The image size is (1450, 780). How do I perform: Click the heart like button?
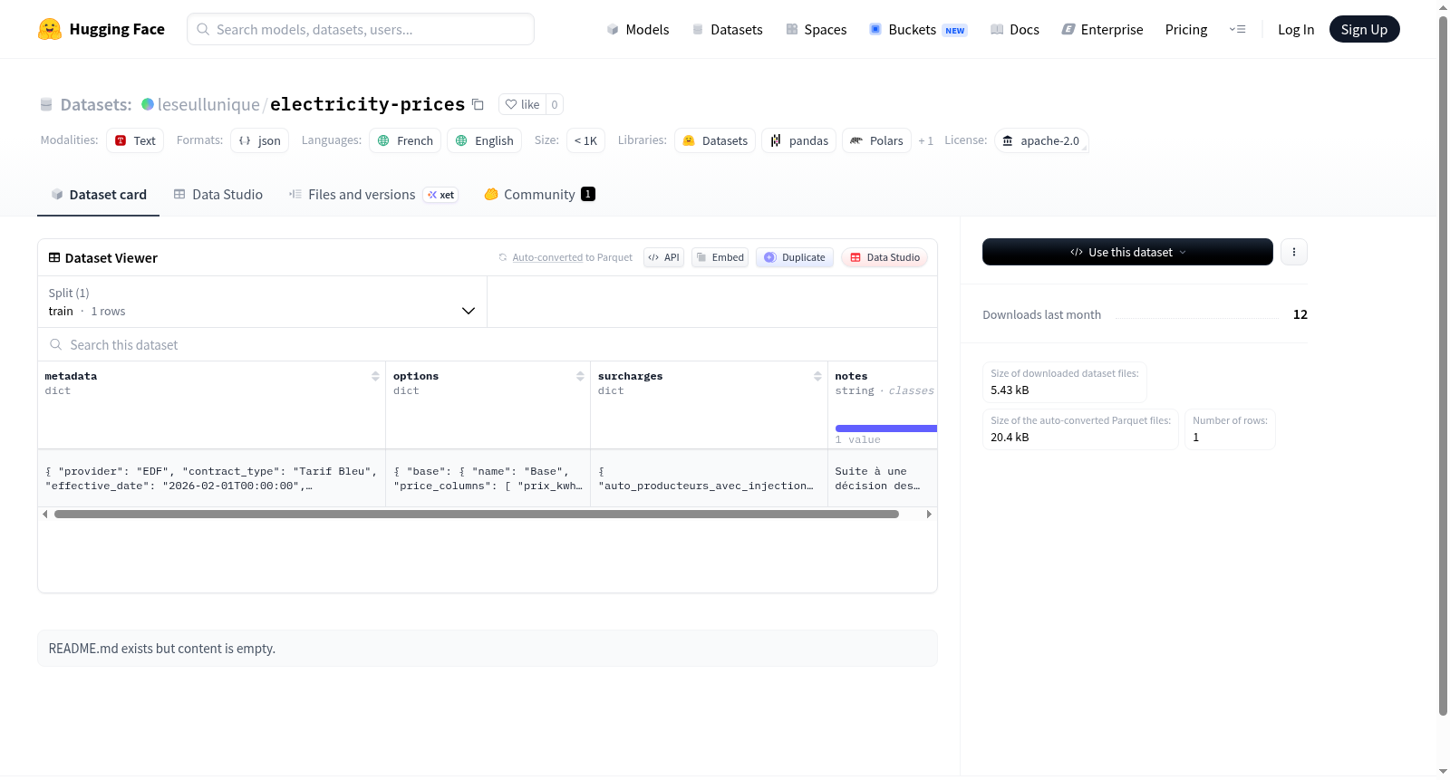coord(522,104)
